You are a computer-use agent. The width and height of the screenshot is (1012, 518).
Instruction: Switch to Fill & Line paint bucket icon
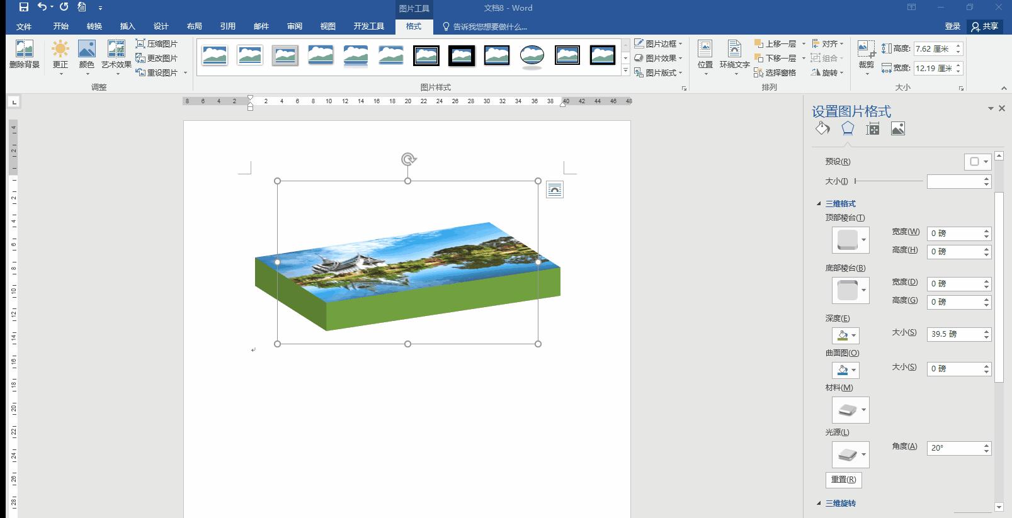point(822,128)
